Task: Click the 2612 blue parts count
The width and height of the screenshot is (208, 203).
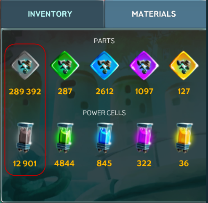Action: click(104, 91)
